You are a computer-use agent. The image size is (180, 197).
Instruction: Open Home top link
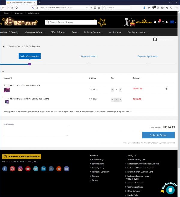[x=7, y=13]
